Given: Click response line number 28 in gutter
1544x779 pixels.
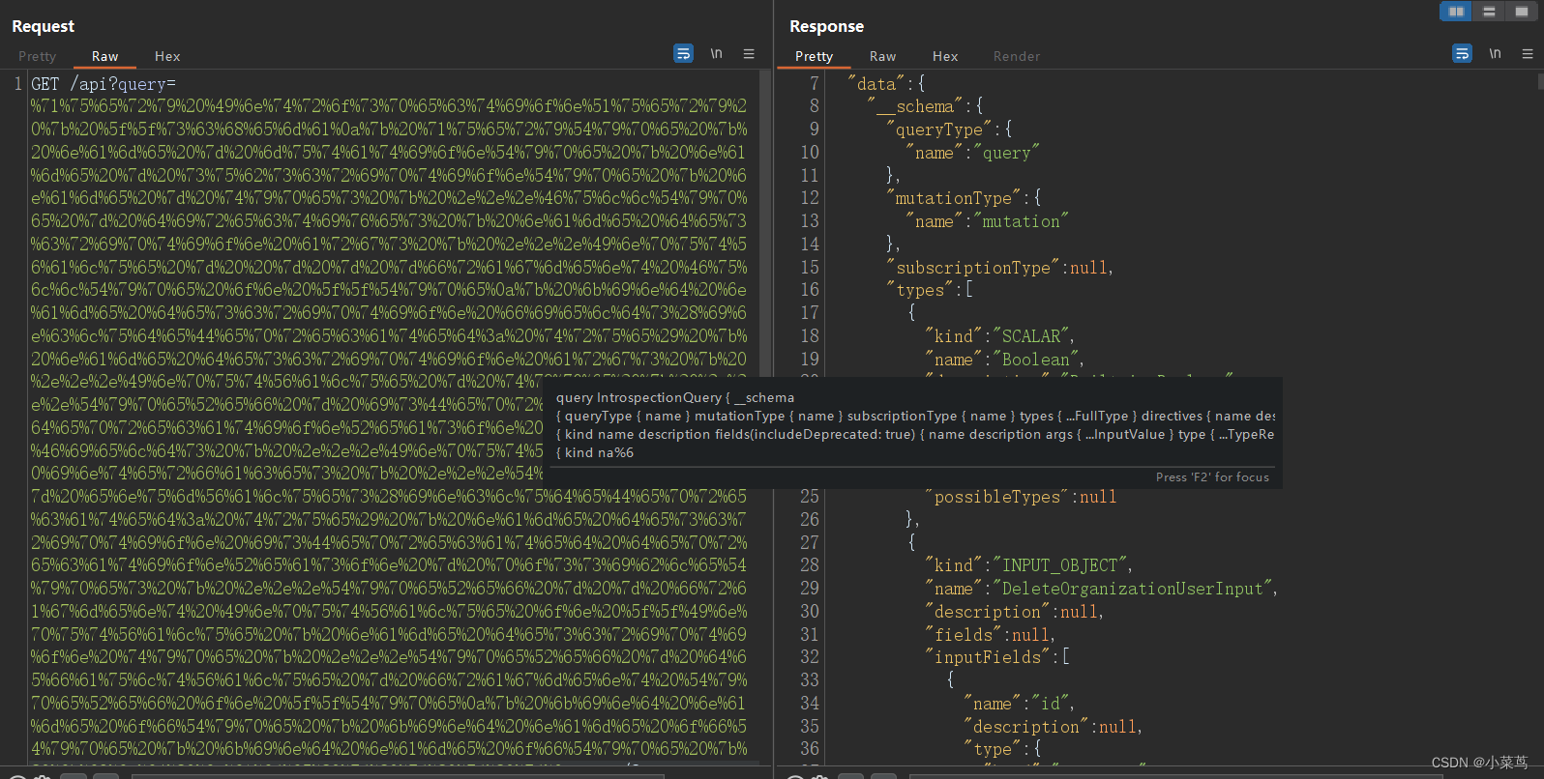Looking at the screenshot, I should click(810, 565).
